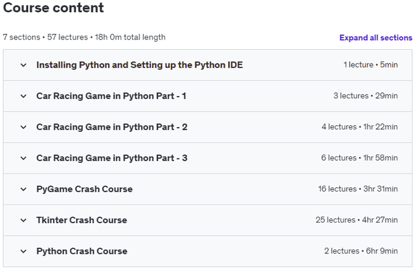This screenshot has width=416, height=270.
Task: Open section title Car Racing Game in Python Part - 3
Action: coord(111,158)
